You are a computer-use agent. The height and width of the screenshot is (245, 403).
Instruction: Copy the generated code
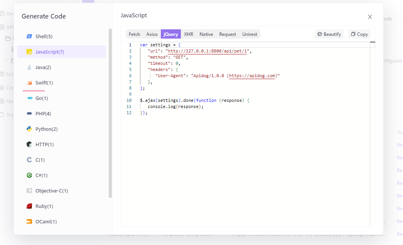pos(359,34)
